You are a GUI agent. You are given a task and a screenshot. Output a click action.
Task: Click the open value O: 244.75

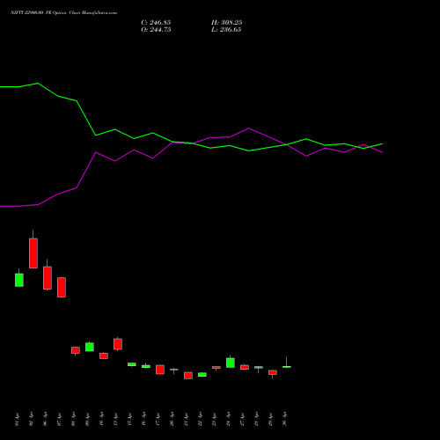coord(156,30)
